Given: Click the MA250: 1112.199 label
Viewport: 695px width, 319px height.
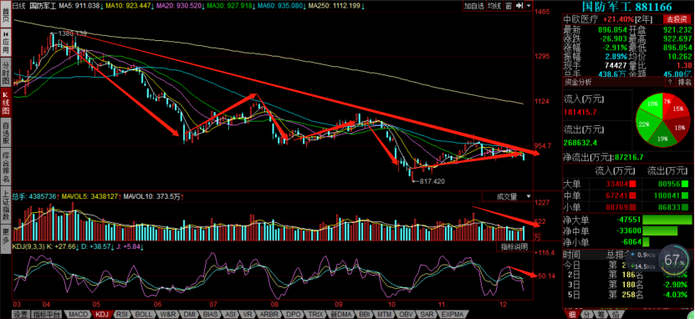Looking at the screenshot, I should click(335, 6).
